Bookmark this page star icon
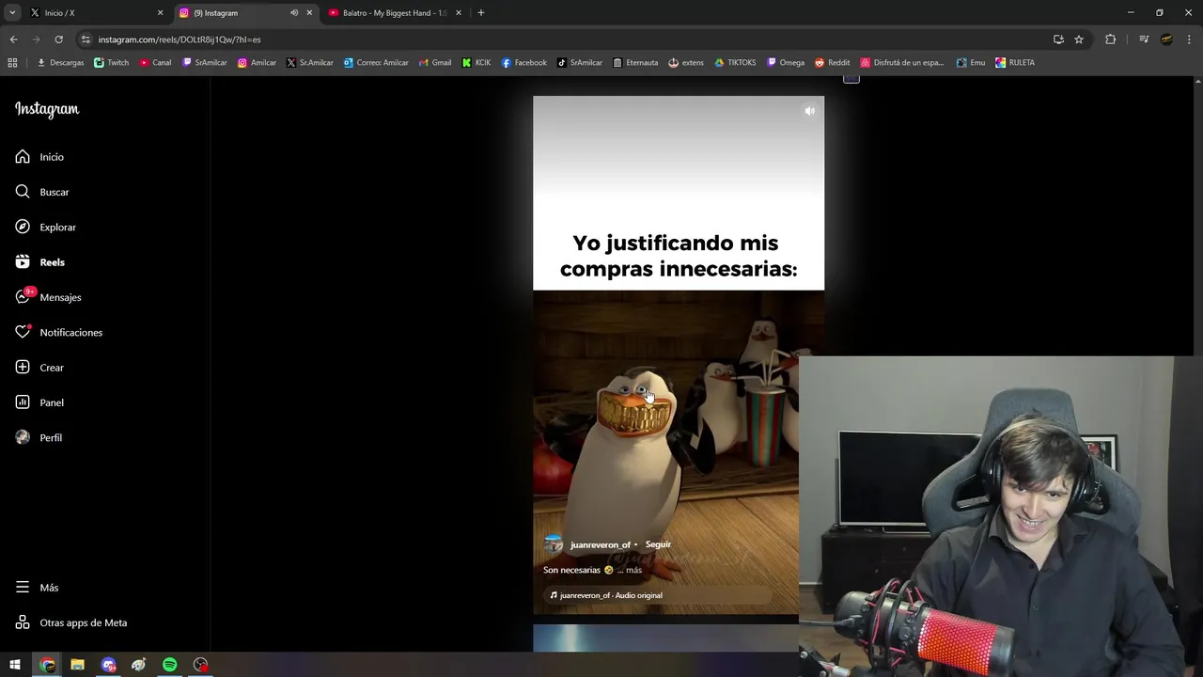This screenshot has width=1203, height=677. click(x=1079, y=39)
